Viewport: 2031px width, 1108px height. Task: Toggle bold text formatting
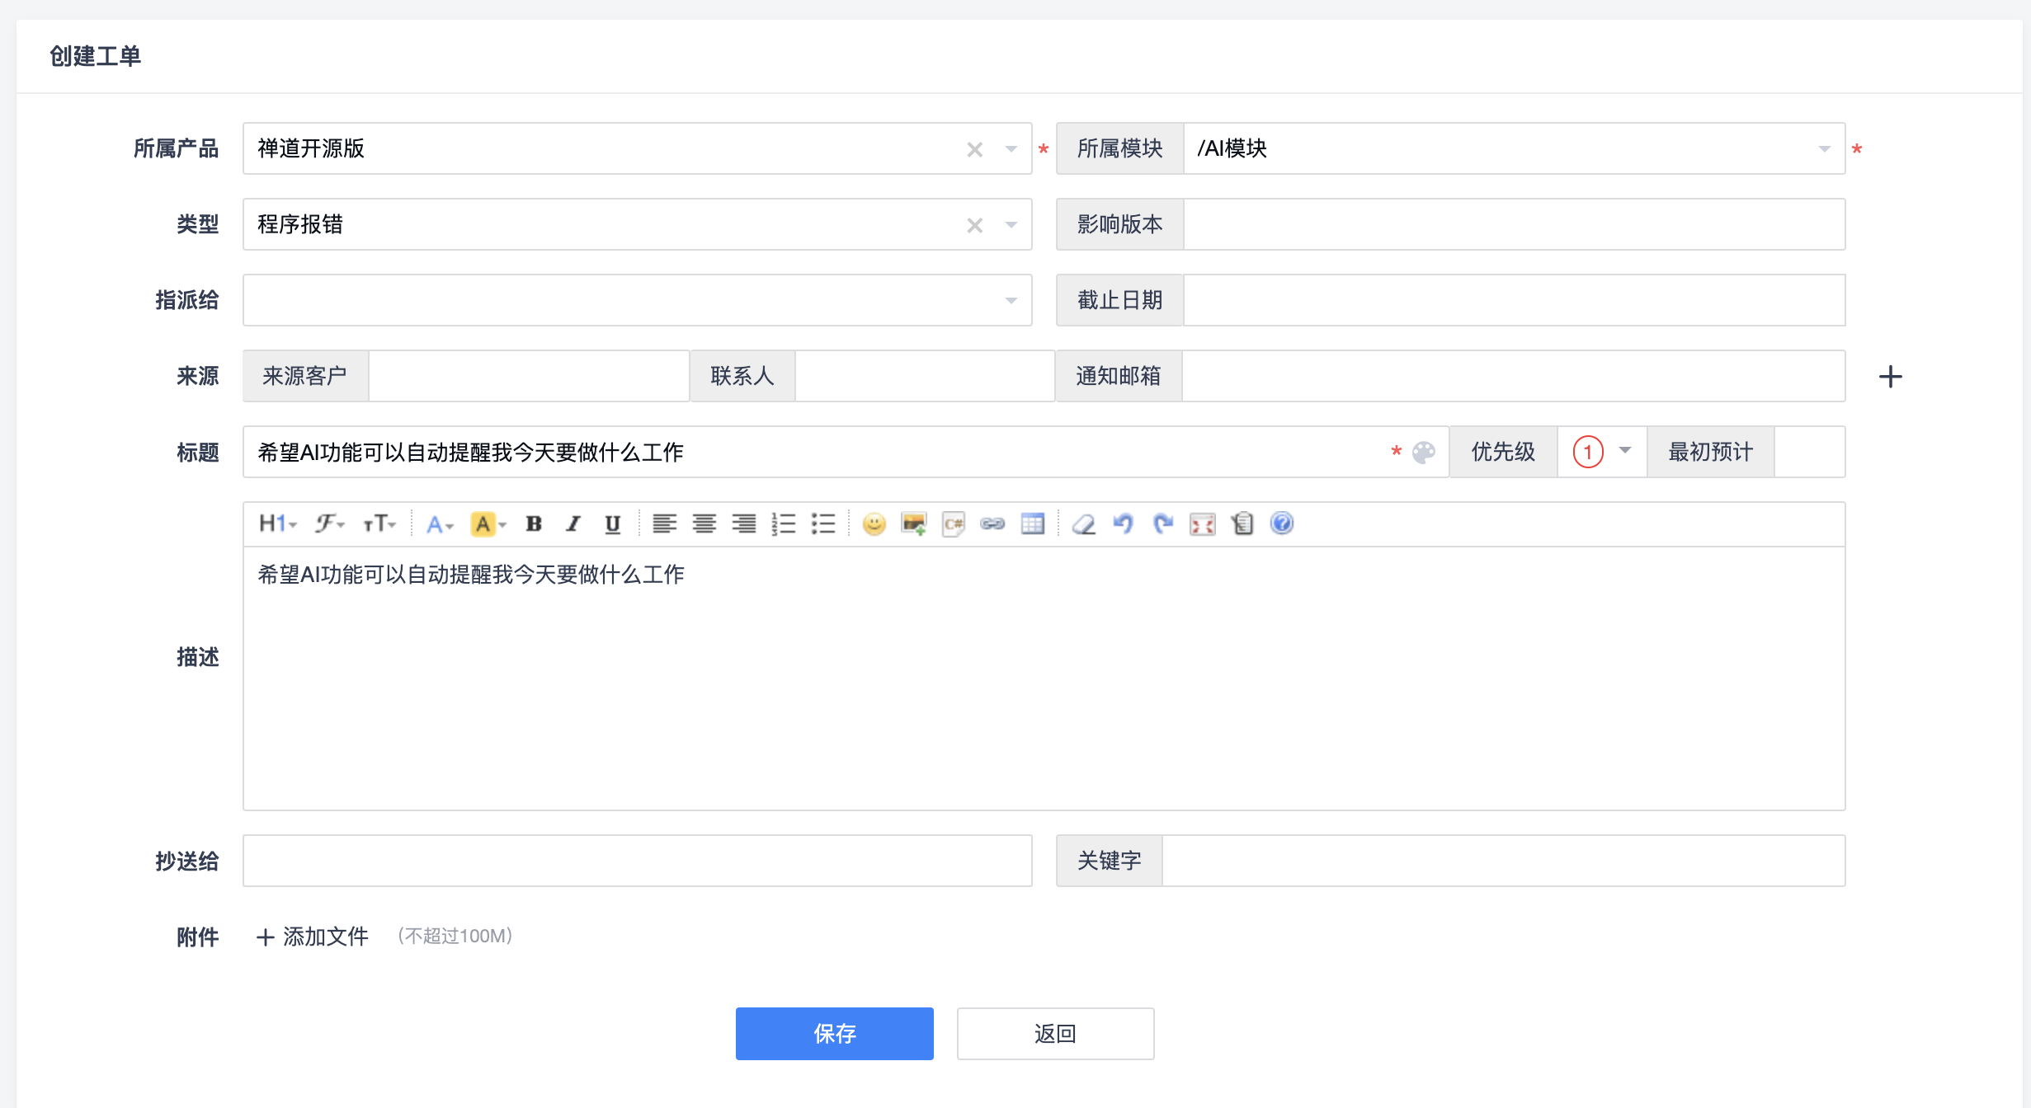(534, 523)
